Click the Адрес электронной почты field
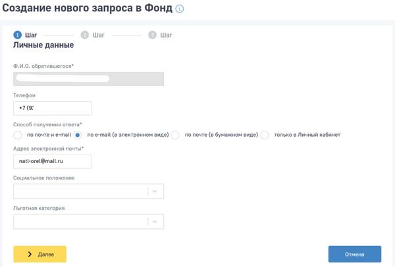The image size is (395, 267). (52, 161)
